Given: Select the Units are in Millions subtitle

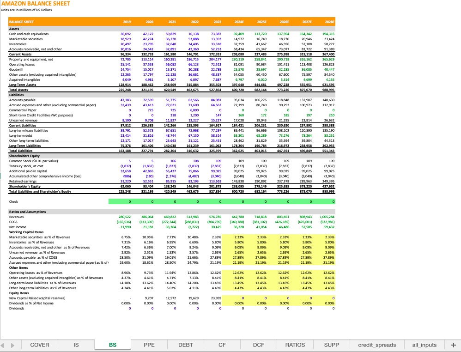Looking at the screenshot, I should coord(26,10).
